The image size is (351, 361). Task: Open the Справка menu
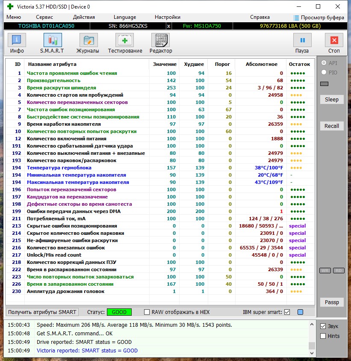260,17
